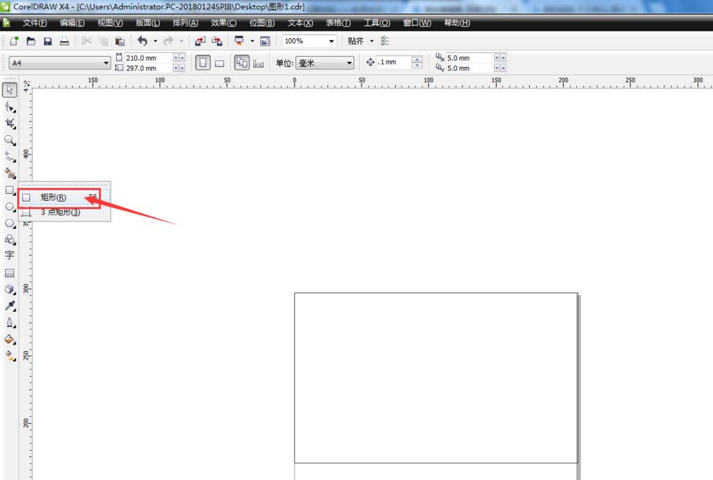Click the 贴齐 snap button
The height and width of the screenshot is (480, 713).
coord(355,41)
